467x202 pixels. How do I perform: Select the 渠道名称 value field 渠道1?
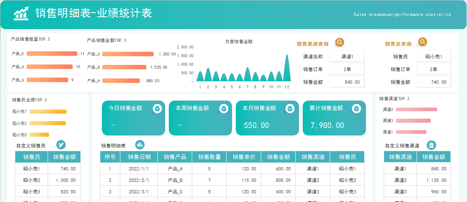click(347, 56)
